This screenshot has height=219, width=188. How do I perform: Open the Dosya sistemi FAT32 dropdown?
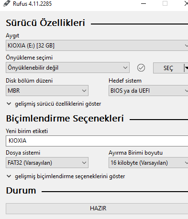[47, 163]
